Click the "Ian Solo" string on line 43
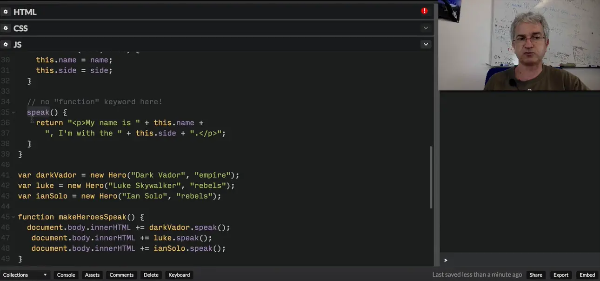The width and height of the screenshot is (600, 281). (145, 196)
